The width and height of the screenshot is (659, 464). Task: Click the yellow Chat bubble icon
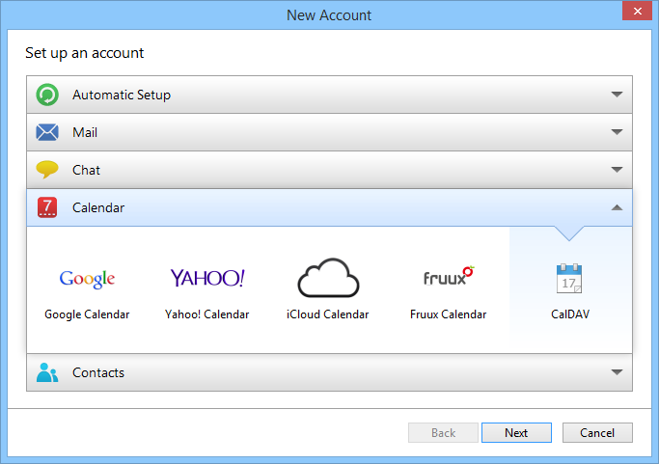[47, 170]
